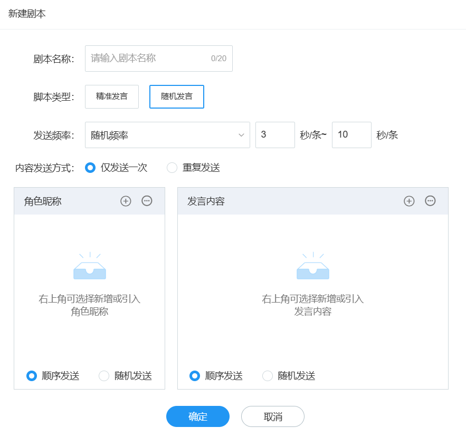This screenshot has height=437, width=466.
Task: Choose 顺序发送 in 发言内容 panel
Action: click(195, 376)
